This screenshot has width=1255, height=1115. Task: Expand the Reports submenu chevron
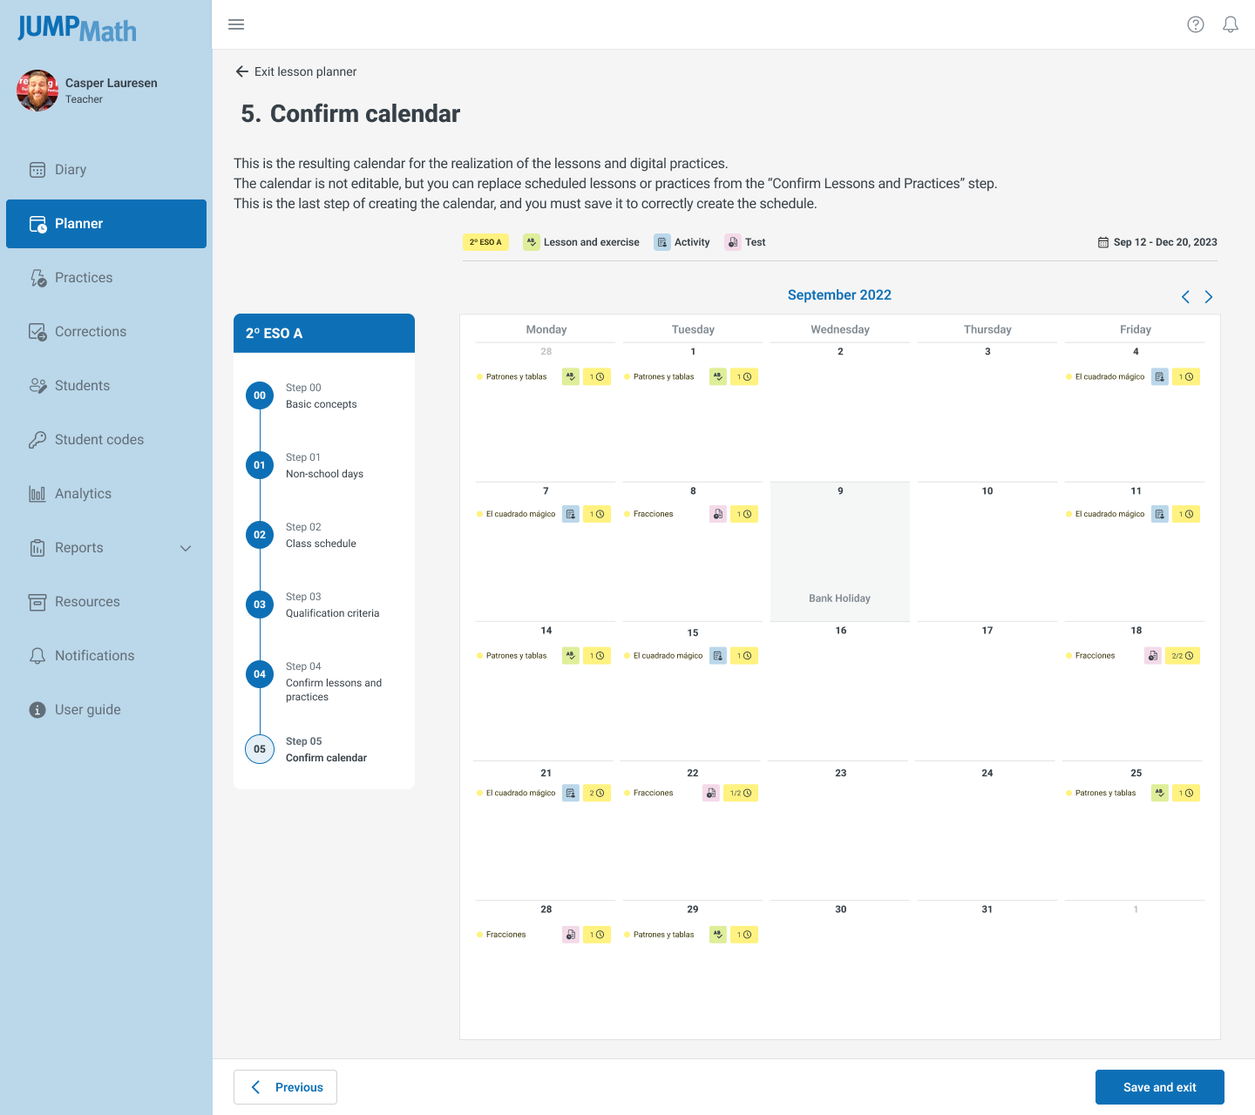[186, 548]
